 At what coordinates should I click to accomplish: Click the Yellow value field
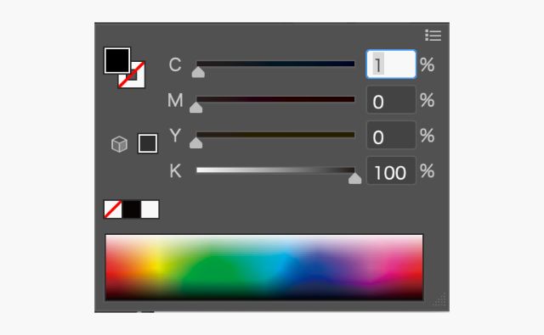coord(391,136)
